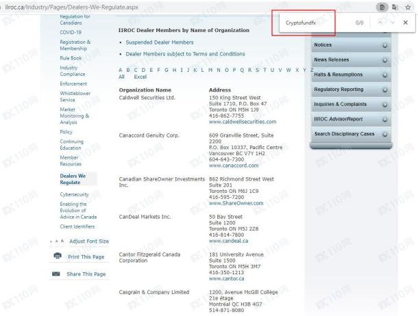This screenshot has height=316, width=418.
Task: Click the envelope icon beside Share This Page
Action: [56, 274]
